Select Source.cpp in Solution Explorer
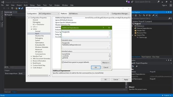This screenshot has height=97, width=173. [143, 37]
